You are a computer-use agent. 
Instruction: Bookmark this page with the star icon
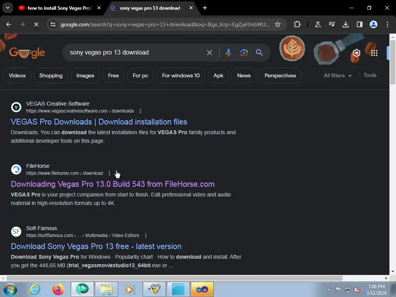[x=278, y=24]
